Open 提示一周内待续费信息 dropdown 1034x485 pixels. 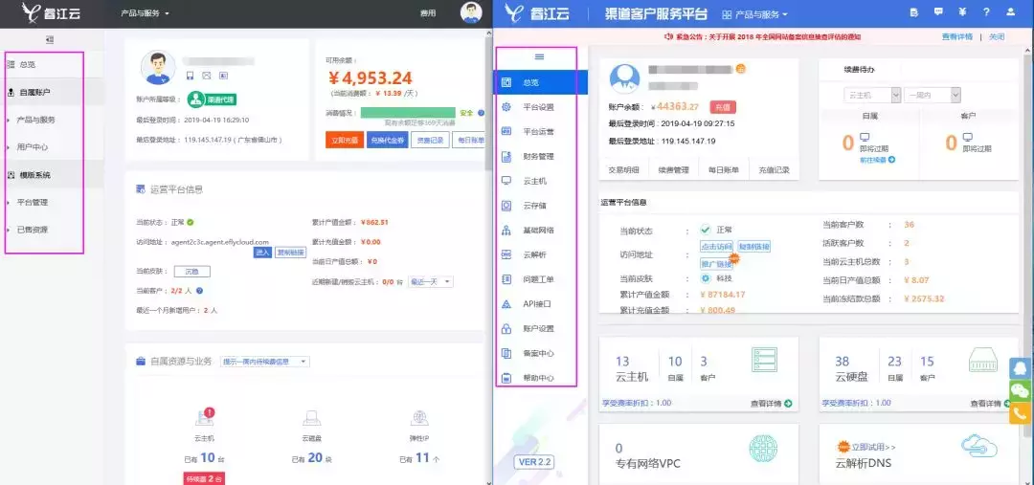coord(264,362)
